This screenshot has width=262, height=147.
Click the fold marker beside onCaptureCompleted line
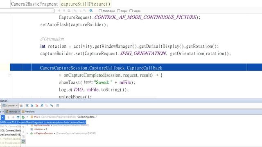pyautogui.click(x=10, y=75)
